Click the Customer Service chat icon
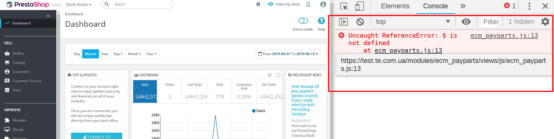This screenshot has width=554, height=139. [x=7, y=81]
